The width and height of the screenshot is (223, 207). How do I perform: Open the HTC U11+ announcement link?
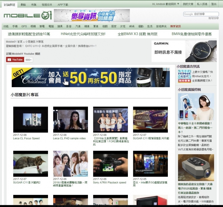point(51,46)
